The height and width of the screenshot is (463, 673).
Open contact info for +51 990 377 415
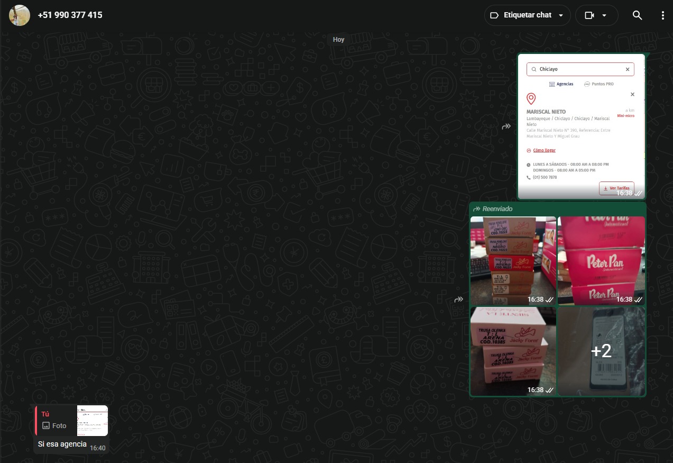(70, 15)
